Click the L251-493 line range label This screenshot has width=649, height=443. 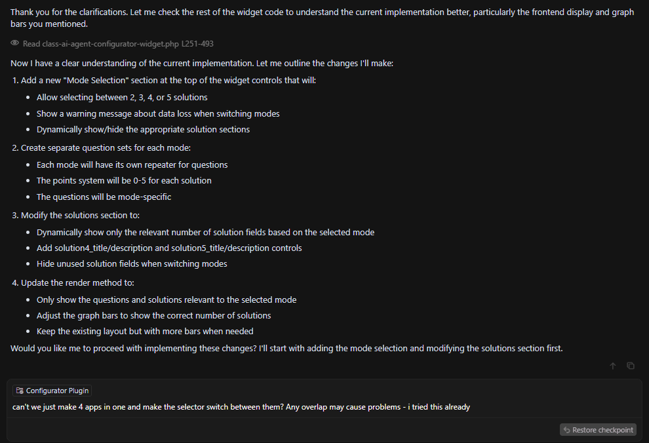197,43
